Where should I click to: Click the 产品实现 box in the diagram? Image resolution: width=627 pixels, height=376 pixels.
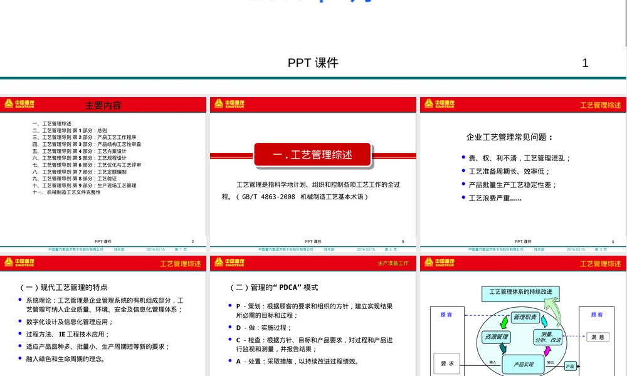(x=523, y=364)
